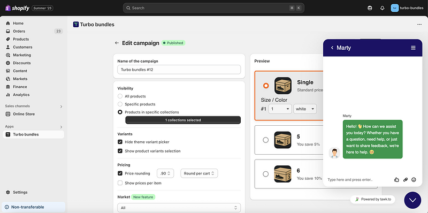
Task: Toggle Price rounding checkbox
Action: tap(120, 173)
